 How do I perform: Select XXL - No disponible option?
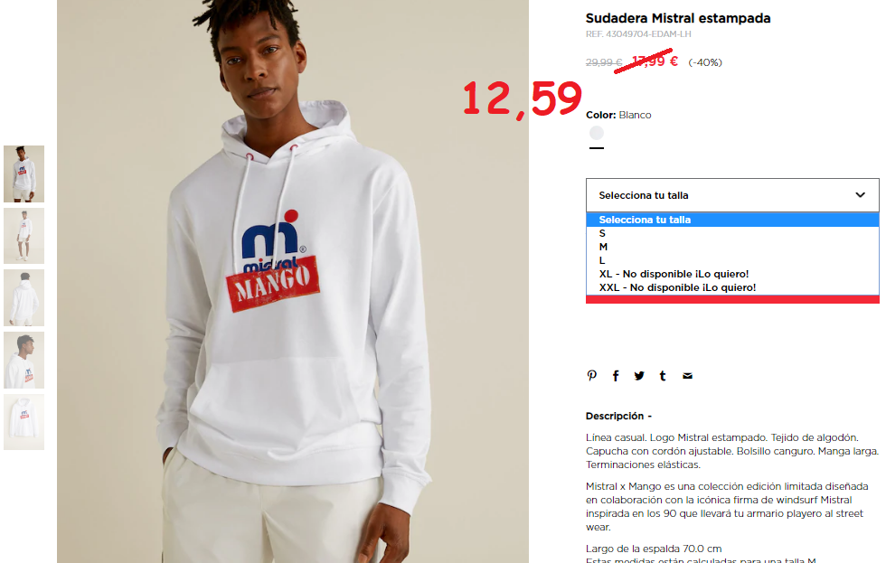point(732,287)
